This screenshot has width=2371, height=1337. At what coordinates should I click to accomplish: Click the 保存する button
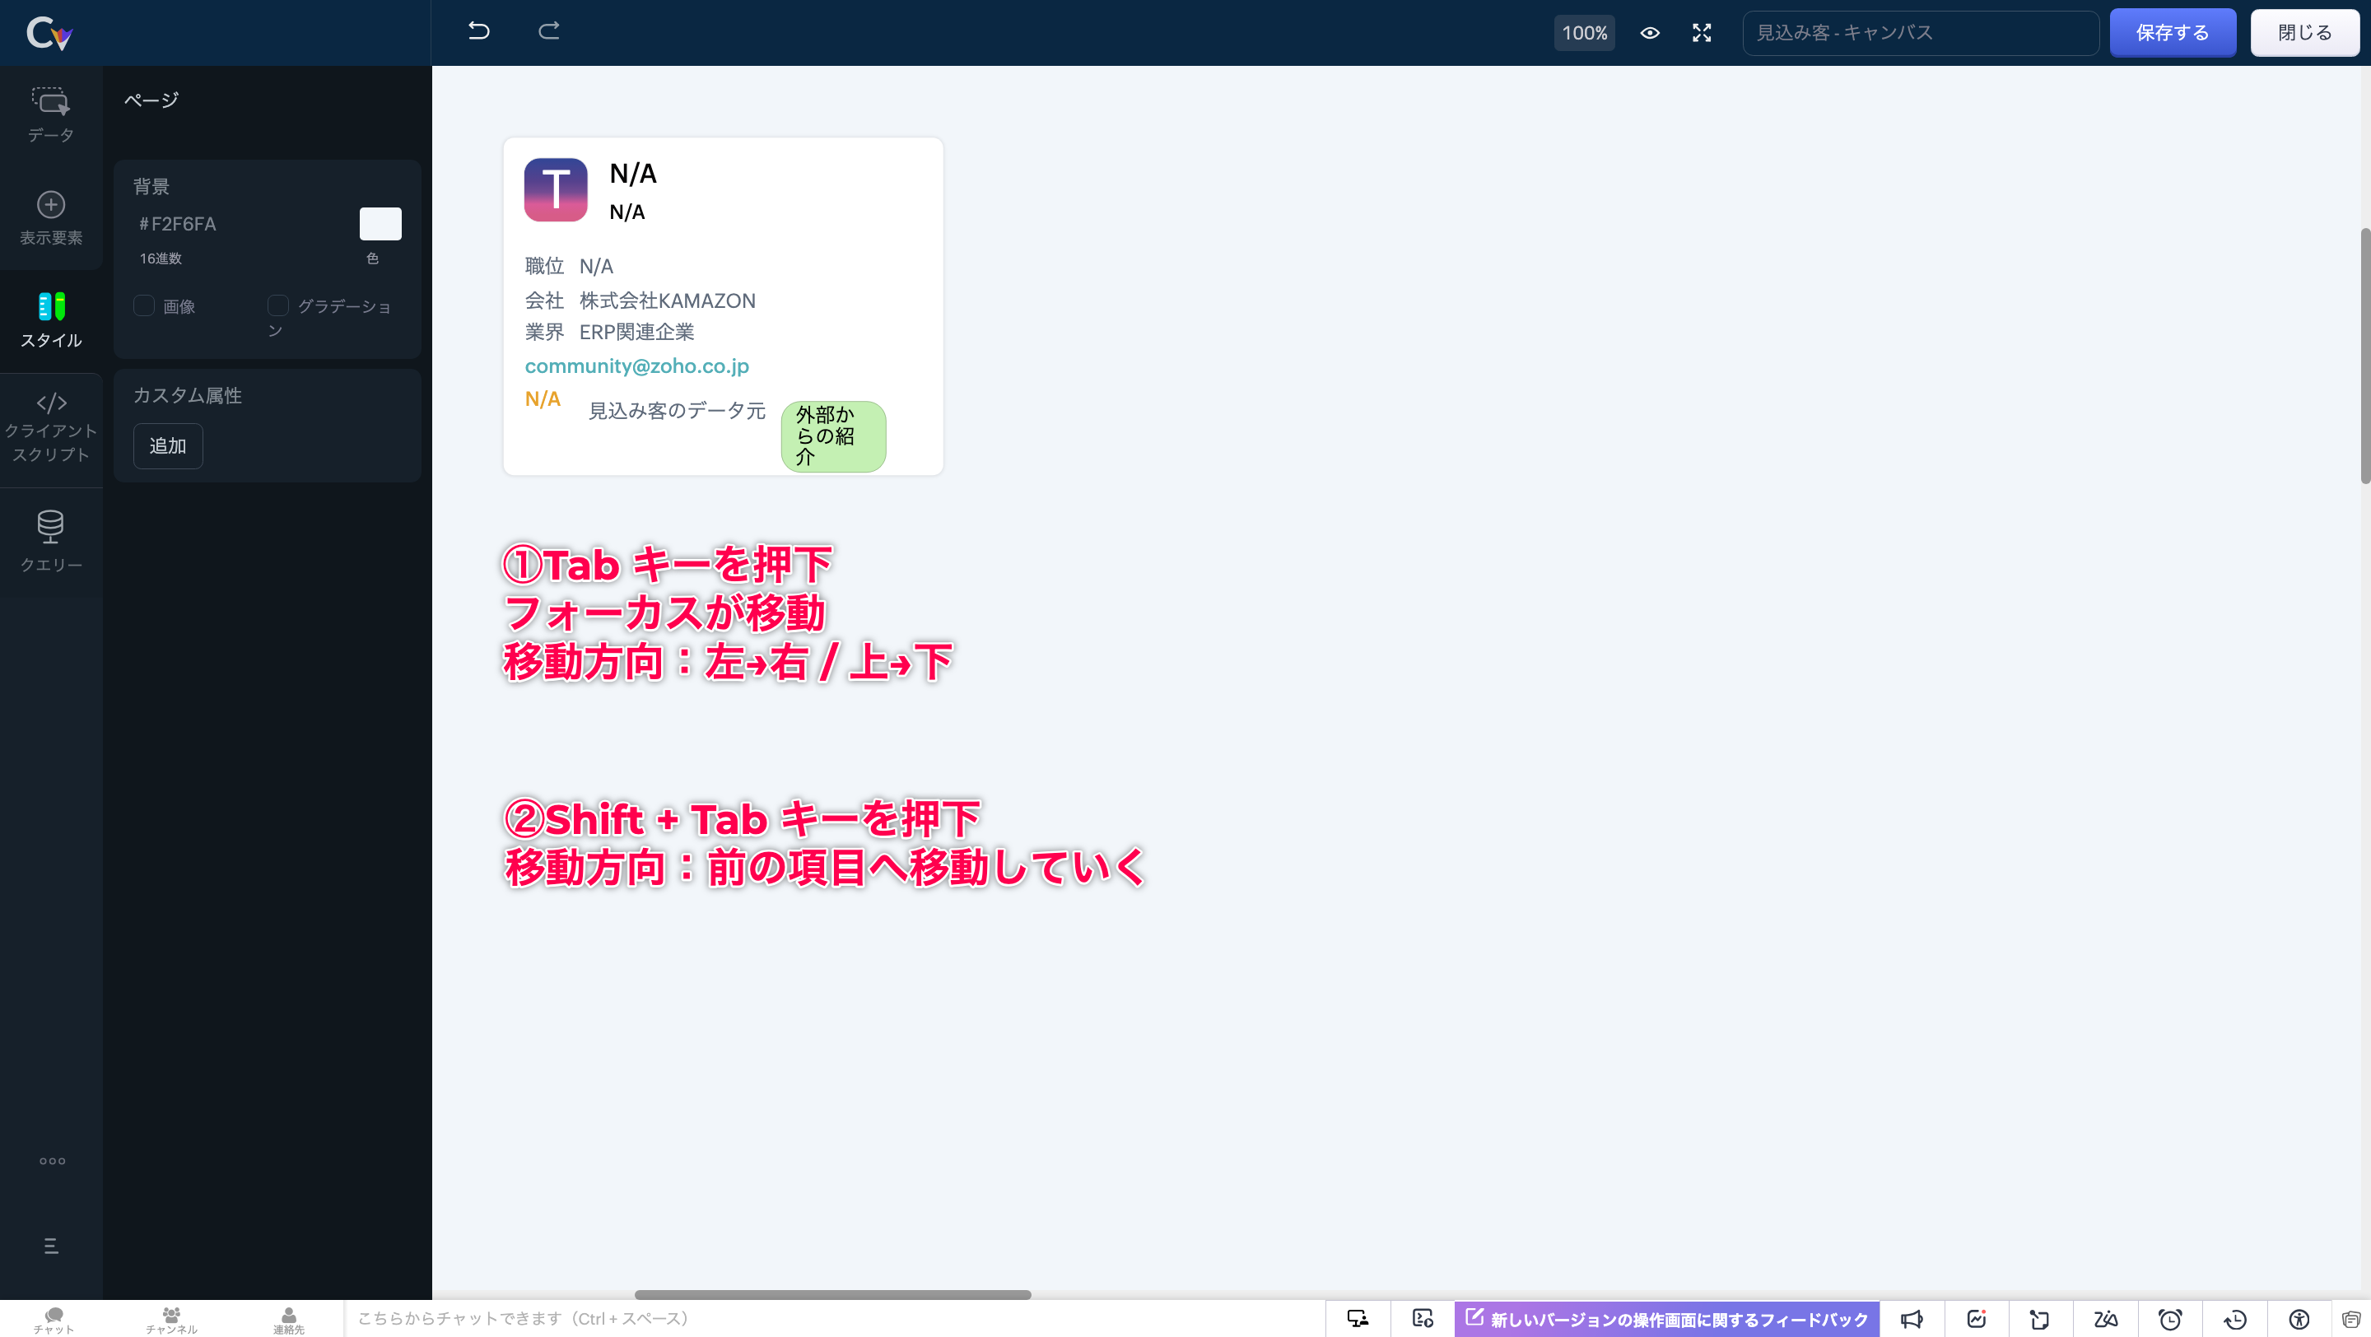point(2173,33)
